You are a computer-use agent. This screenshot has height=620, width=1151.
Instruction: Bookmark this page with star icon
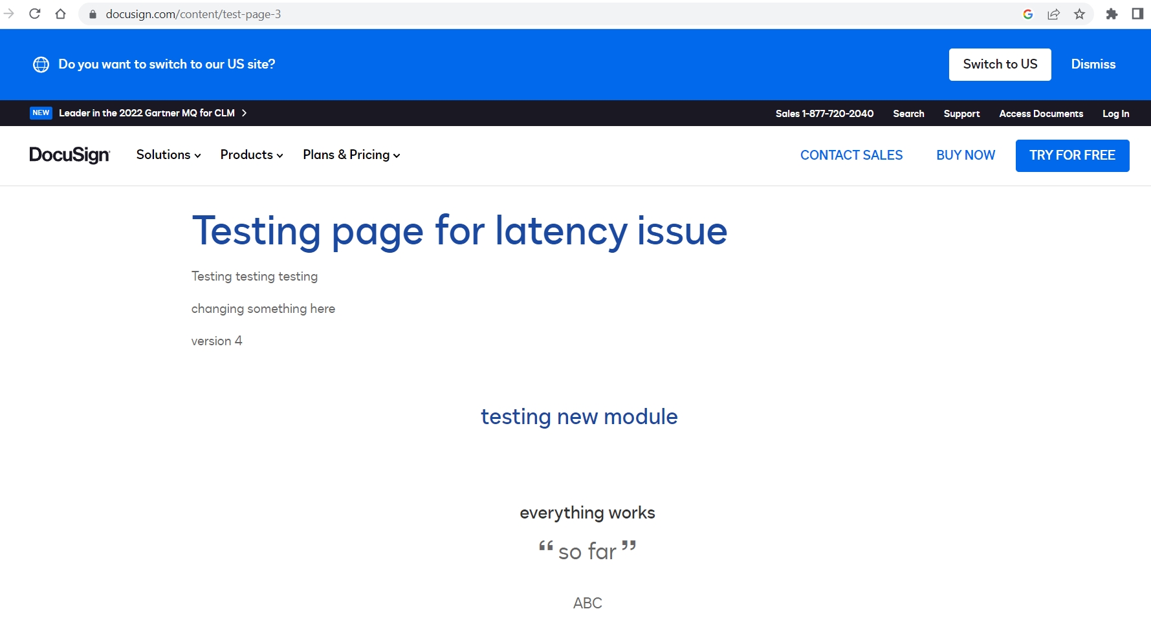[1079, 14]
